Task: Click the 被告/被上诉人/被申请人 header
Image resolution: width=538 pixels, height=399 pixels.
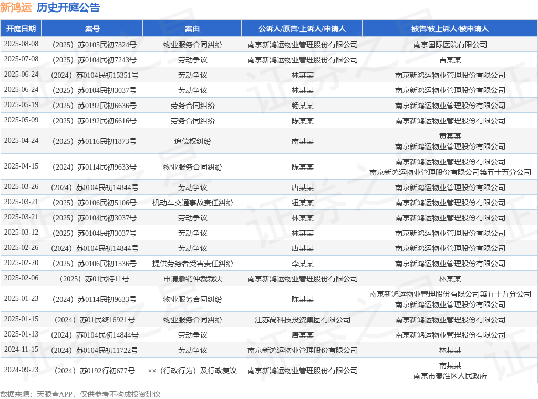Action: (x=450, y=29)
